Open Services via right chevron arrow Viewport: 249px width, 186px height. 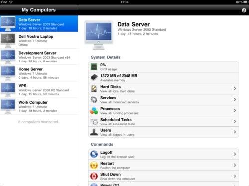(x=235, y=99)
